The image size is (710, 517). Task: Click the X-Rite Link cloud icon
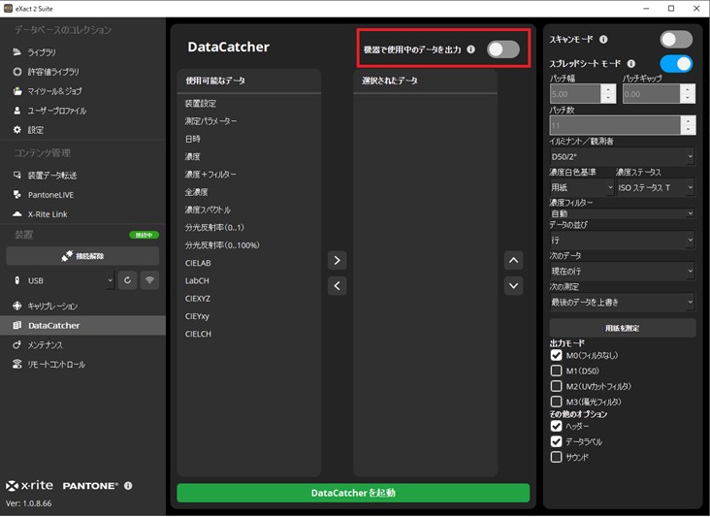point(17,214)
